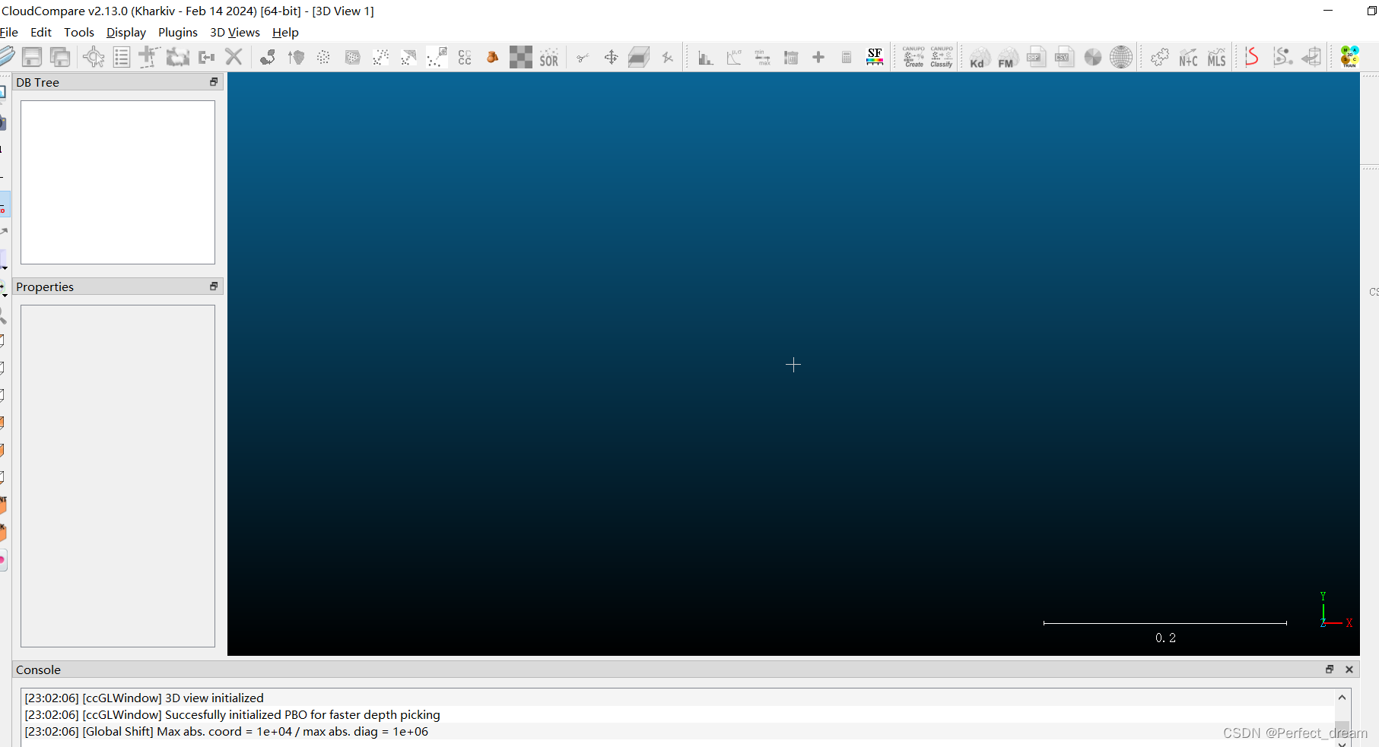This screenshot has width=1379, height=747.
Task: Open the orange Primitive factory icon
Action: coord(492,57)
